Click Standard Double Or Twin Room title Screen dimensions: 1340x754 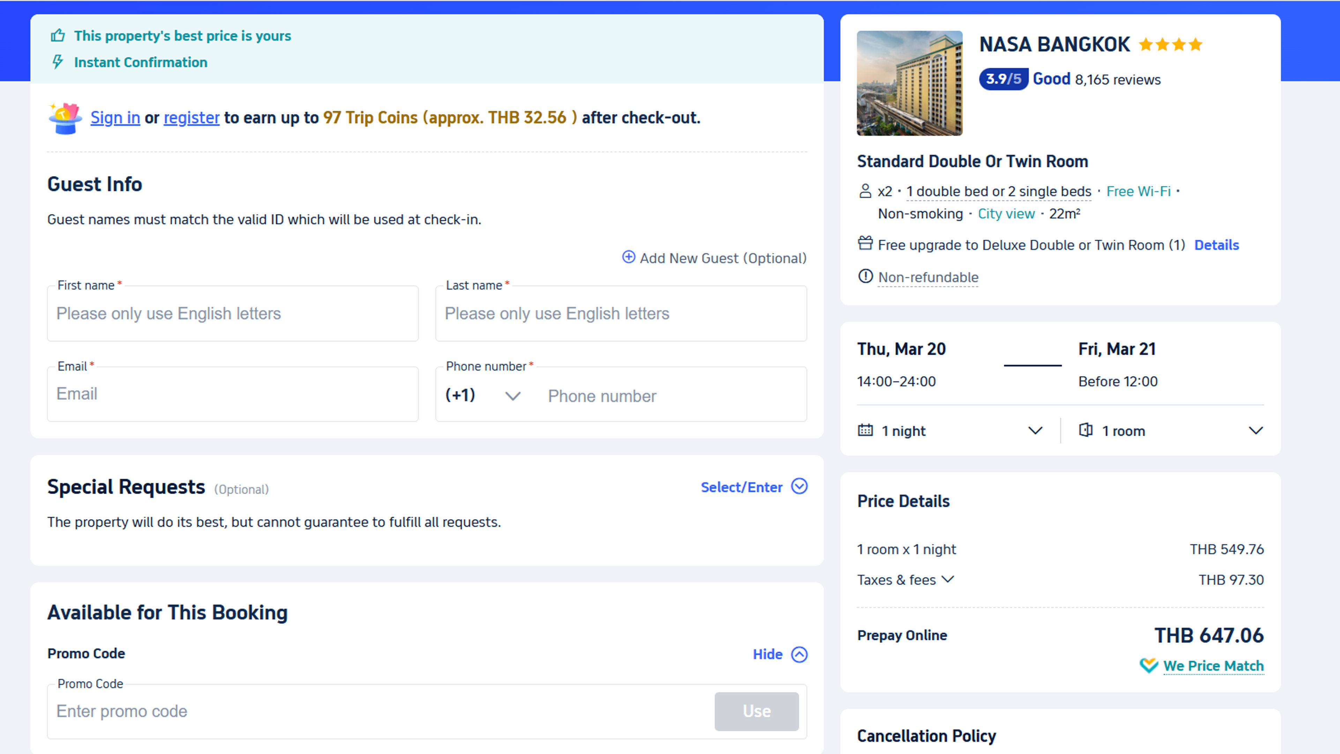click(x=972, y=161)
